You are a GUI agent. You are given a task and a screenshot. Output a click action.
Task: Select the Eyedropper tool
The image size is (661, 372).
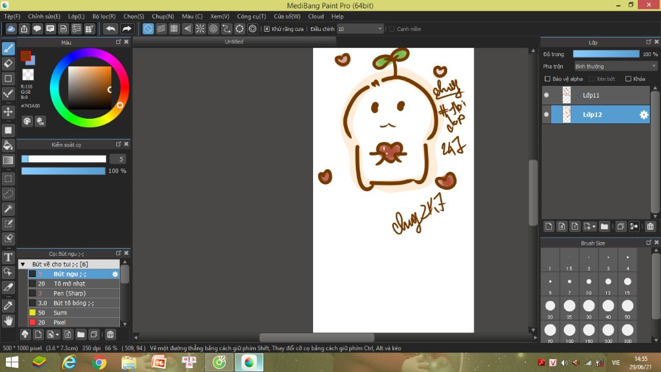click(x=8, y=305)
